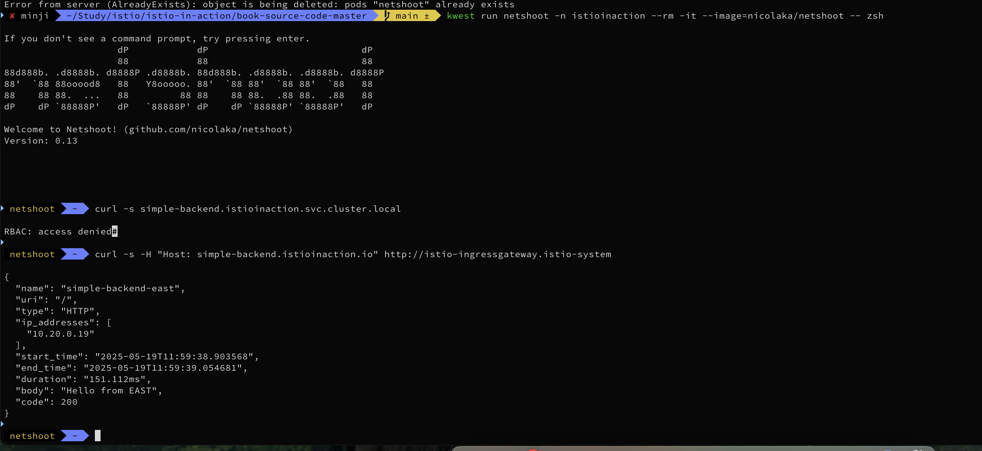The height and width of the screenshot is (451, 982).
Task: Click the red X error status icon
Action: pos(12,16)
